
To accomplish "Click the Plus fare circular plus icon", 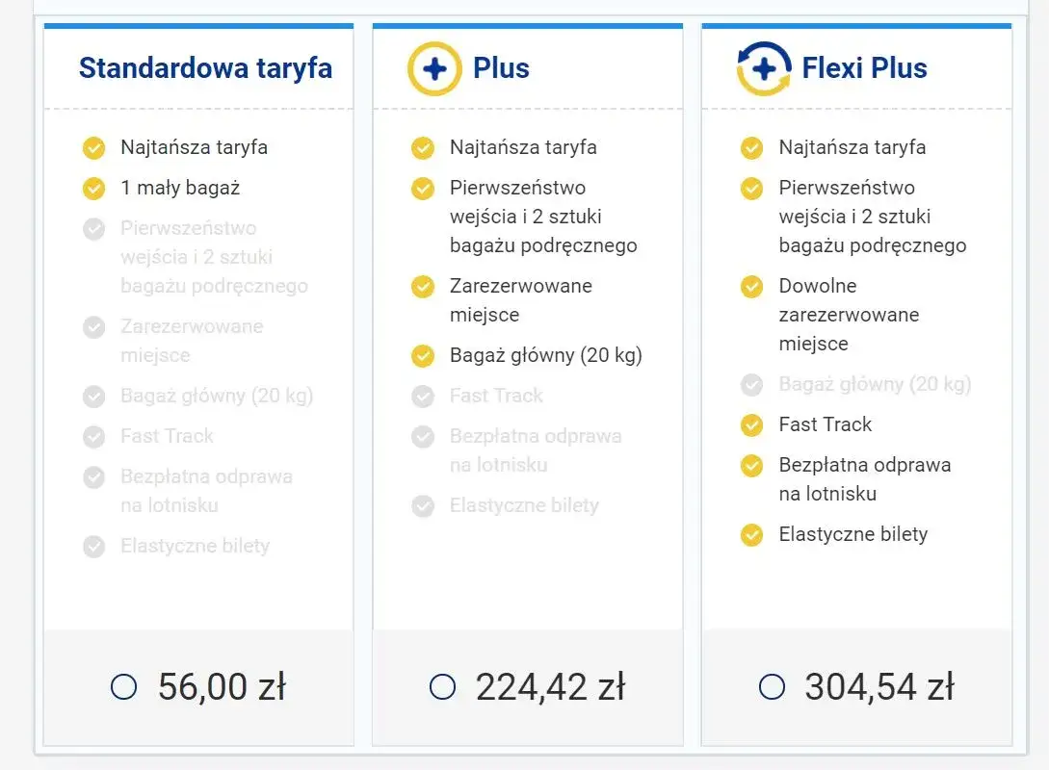I will pyautogui.click(x=434, y=68).
